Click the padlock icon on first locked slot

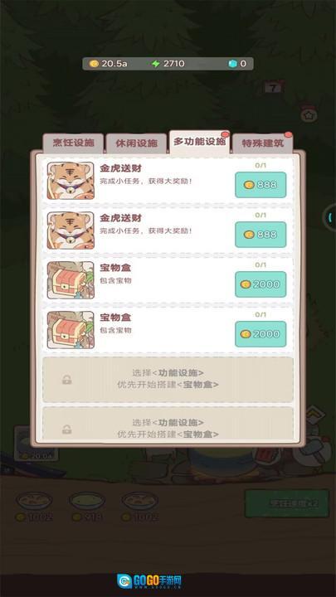click(67, 380)
